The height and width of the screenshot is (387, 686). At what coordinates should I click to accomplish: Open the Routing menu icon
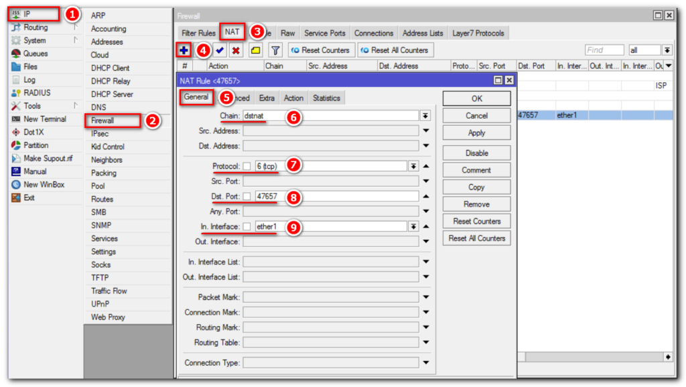click(x=16, y=27)
